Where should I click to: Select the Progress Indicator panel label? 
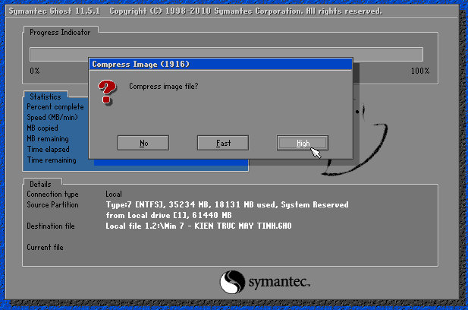pyautogui.click(x=60, y=32)
